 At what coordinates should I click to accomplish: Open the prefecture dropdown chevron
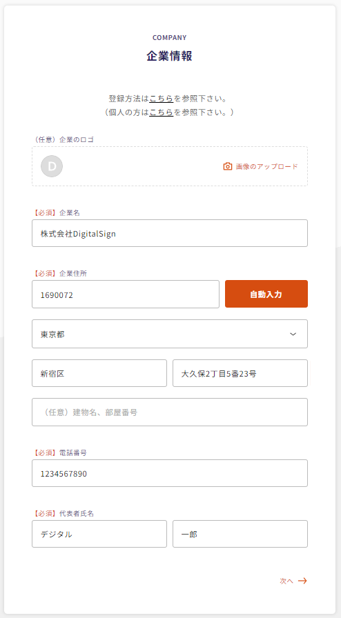click(x=293, y=334)
